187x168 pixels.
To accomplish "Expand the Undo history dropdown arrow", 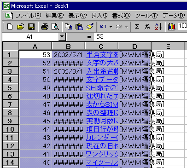I will (111, 27).
